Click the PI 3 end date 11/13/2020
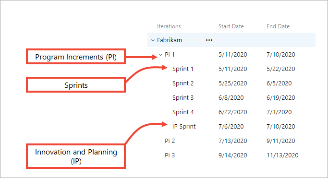Screen dimensions: 328x178 [282, 155]
